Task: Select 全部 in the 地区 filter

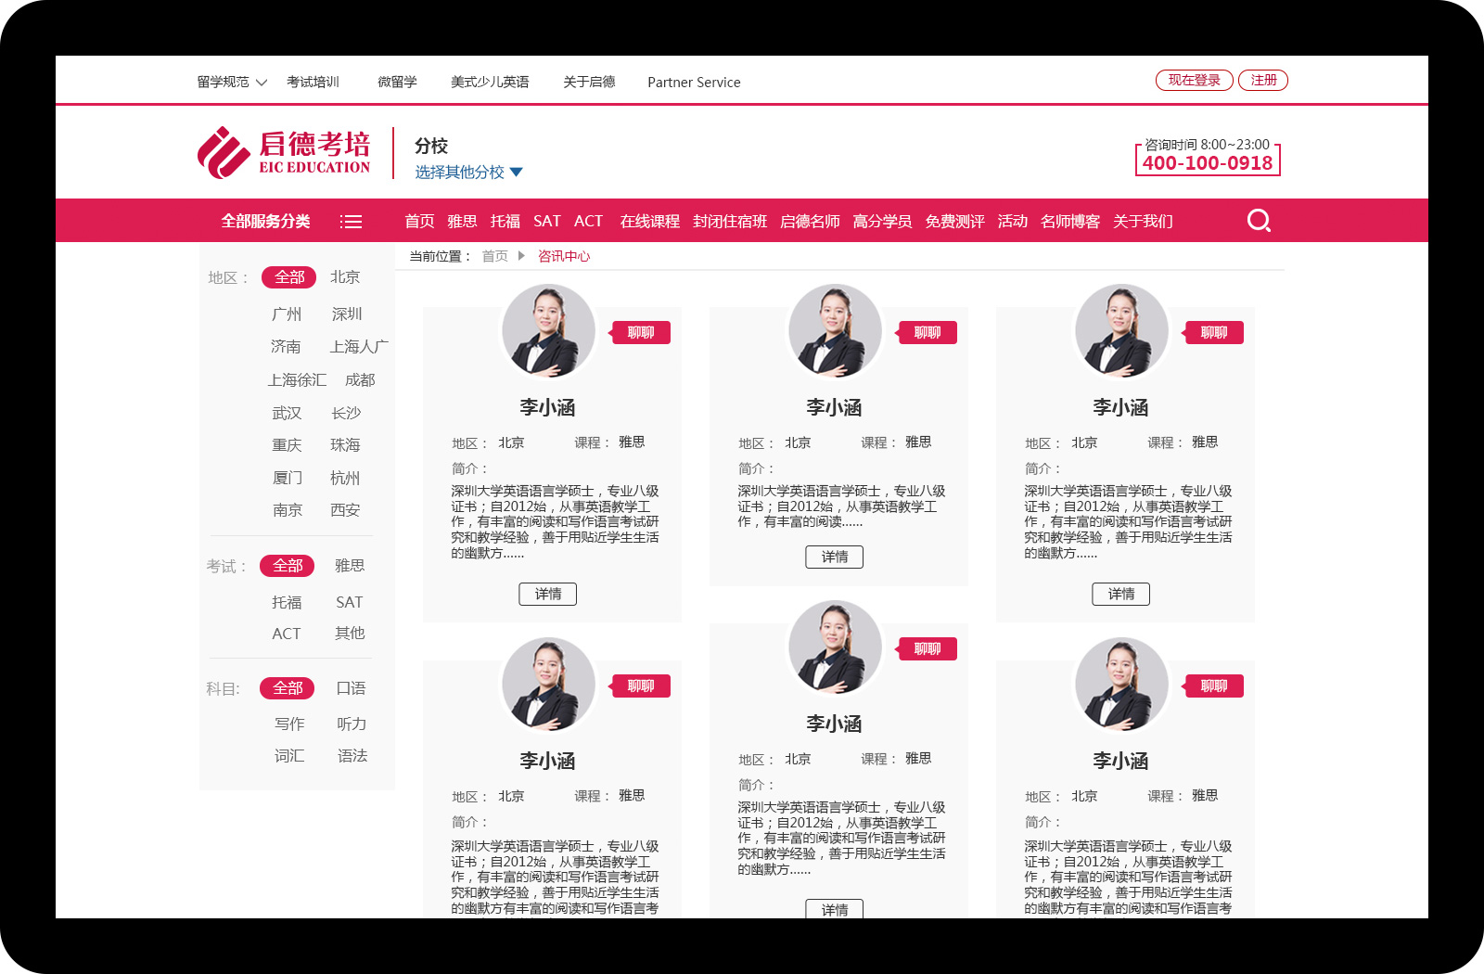Action: point(289,277)
